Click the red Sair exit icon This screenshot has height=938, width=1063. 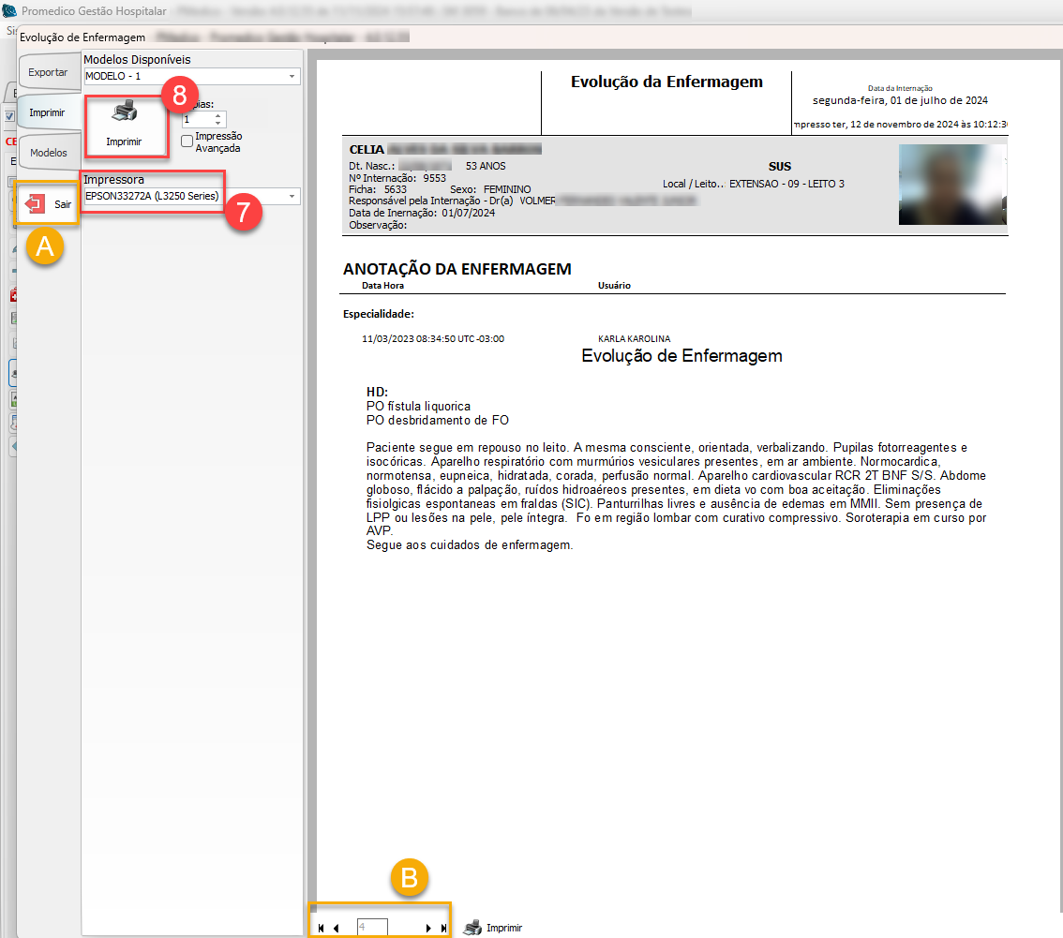pyautogui.click(x=35, y=203)
